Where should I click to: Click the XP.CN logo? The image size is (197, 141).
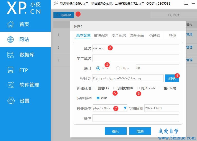tap(24, 8)
